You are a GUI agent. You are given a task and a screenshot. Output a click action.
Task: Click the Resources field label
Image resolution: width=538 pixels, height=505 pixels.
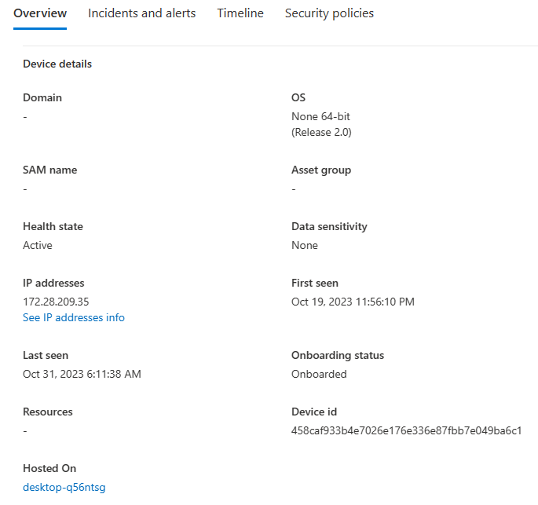coord(48,412)
